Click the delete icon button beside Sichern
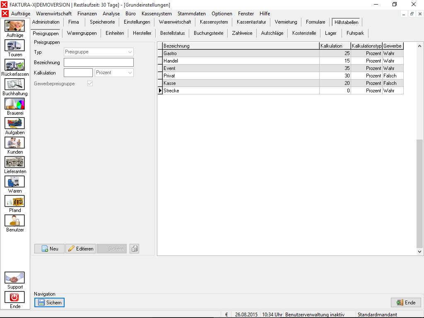 point(135,248)
